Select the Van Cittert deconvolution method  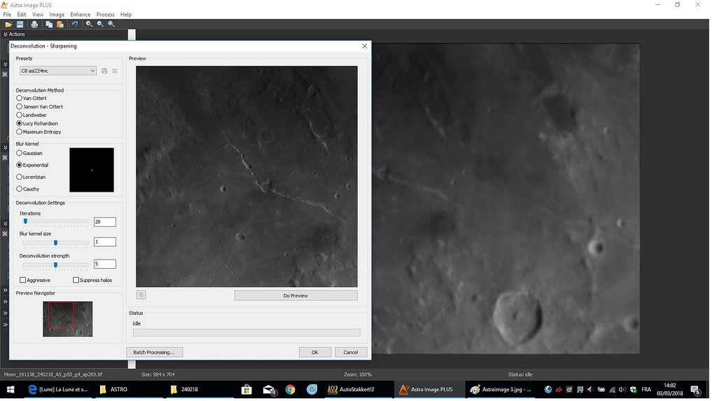point(32,98)
